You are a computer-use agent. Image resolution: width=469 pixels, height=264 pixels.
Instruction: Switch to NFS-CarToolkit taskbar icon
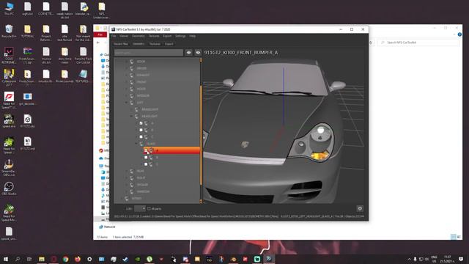[x=269, y=259]
